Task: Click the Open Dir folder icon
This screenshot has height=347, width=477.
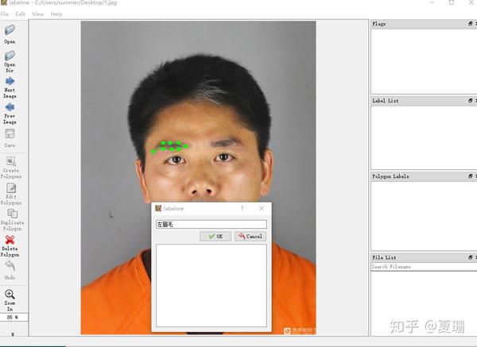Action: coord(10,56)
